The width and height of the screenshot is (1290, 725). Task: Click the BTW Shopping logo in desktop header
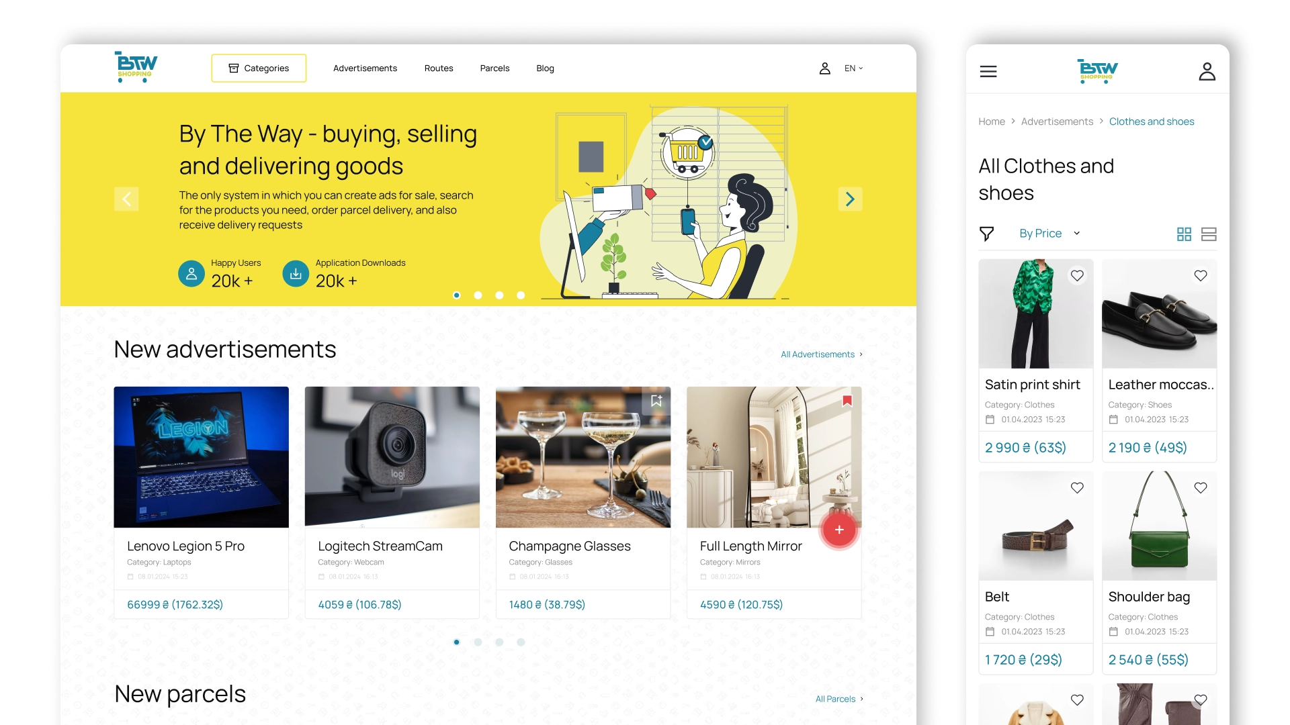point(136,67)
